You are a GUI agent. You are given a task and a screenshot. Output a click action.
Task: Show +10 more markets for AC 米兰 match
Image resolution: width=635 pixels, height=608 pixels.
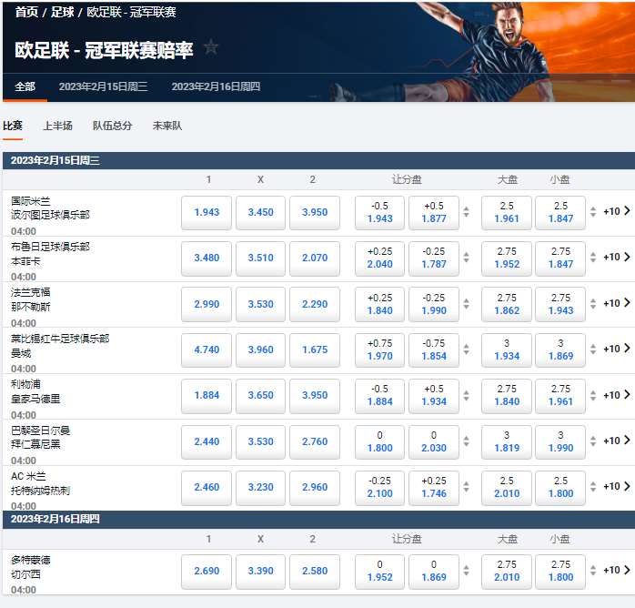[616, 486]
